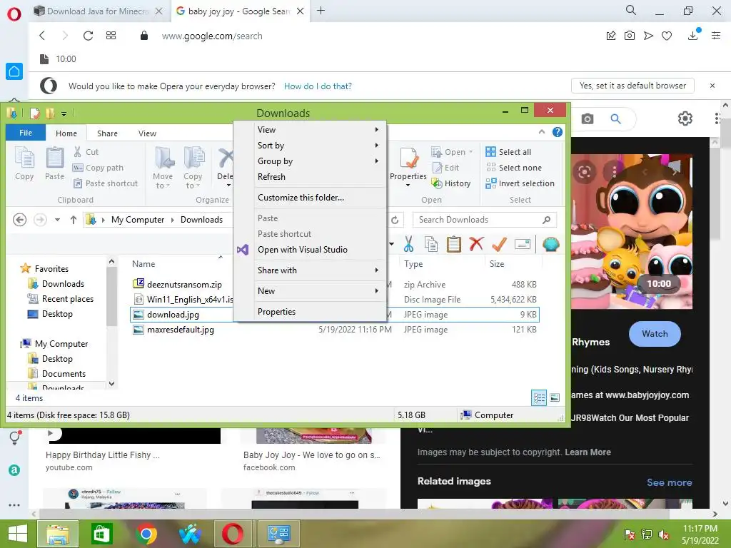
Task: Click the red X delete icon in Explorer toolbar
Action: point(476,244)
